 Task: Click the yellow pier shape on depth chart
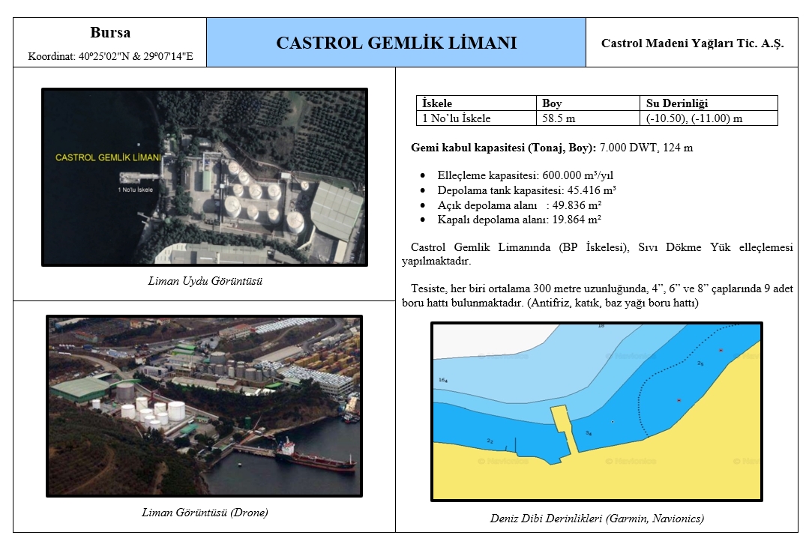point(564,429)
